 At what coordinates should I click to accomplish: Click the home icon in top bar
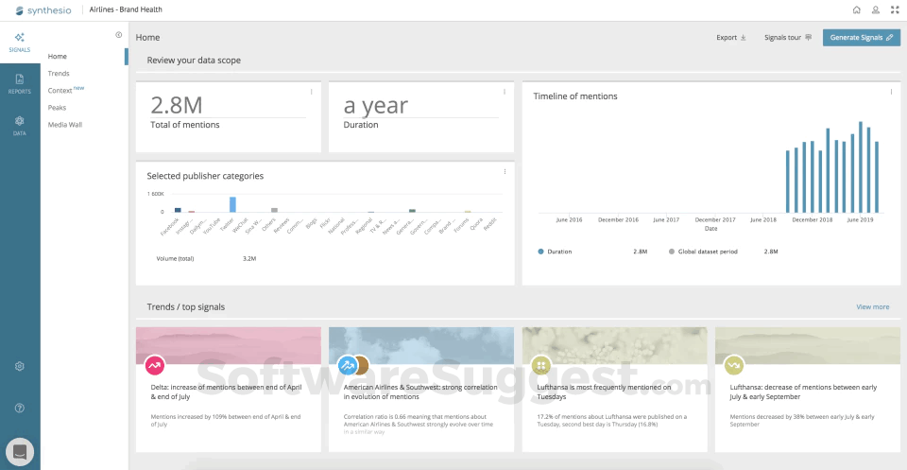[856, 10]
